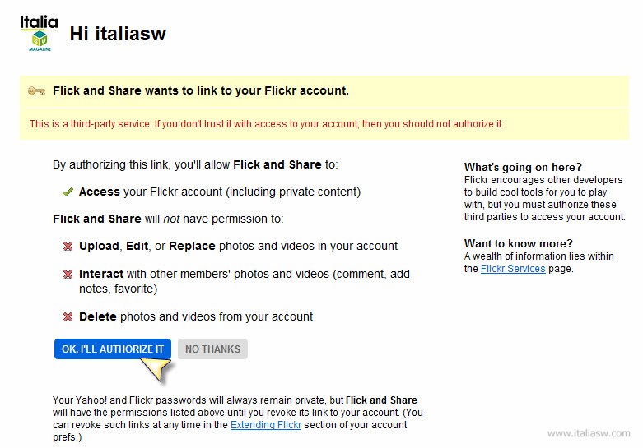
Task: Click the Italia SW Magazine logo
Action: click(39, 33)
